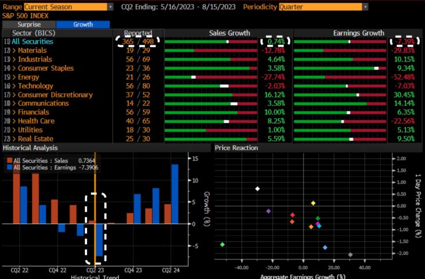Click the Earnings Growth column header
This screenshot has height=279, width=425.
pos(358,33)
